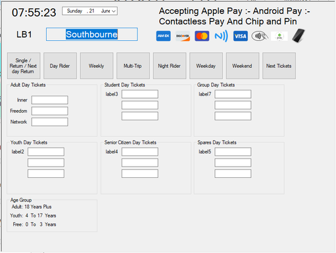The width and height of the screenshot is (336, 253).
Task: Click the Southbourne destination text field
Action: click(x=92, y=34)
